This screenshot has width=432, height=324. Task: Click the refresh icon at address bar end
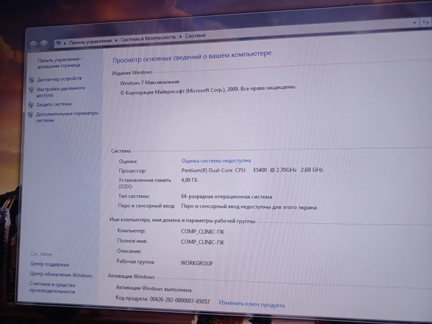pyautogui.click(x=425, y=22)
